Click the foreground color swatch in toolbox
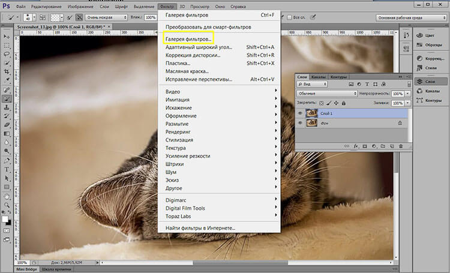450x273 pixels. [x=5, y=220]
